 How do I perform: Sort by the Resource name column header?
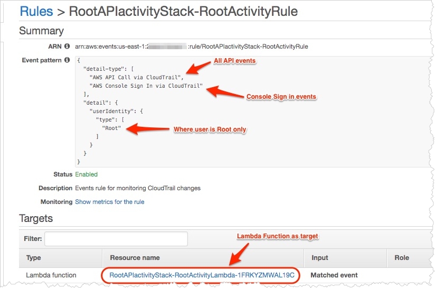[135, 258]
